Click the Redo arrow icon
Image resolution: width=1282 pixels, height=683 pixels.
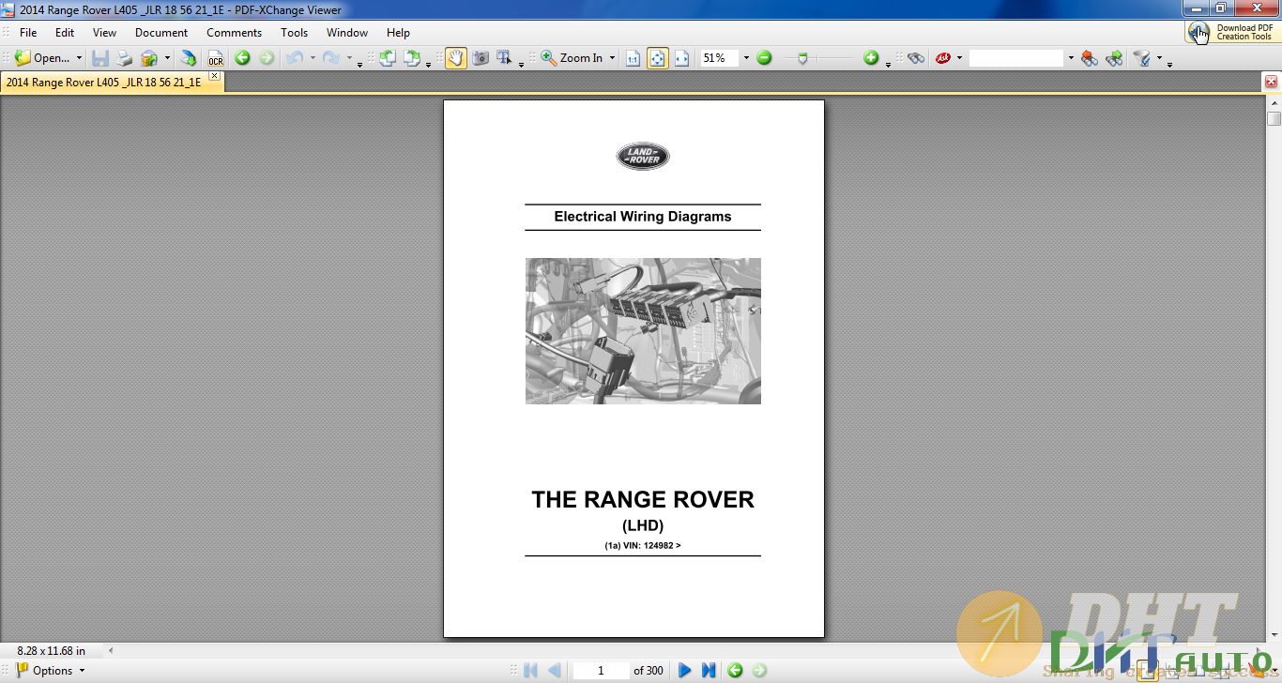pos(330,58)
